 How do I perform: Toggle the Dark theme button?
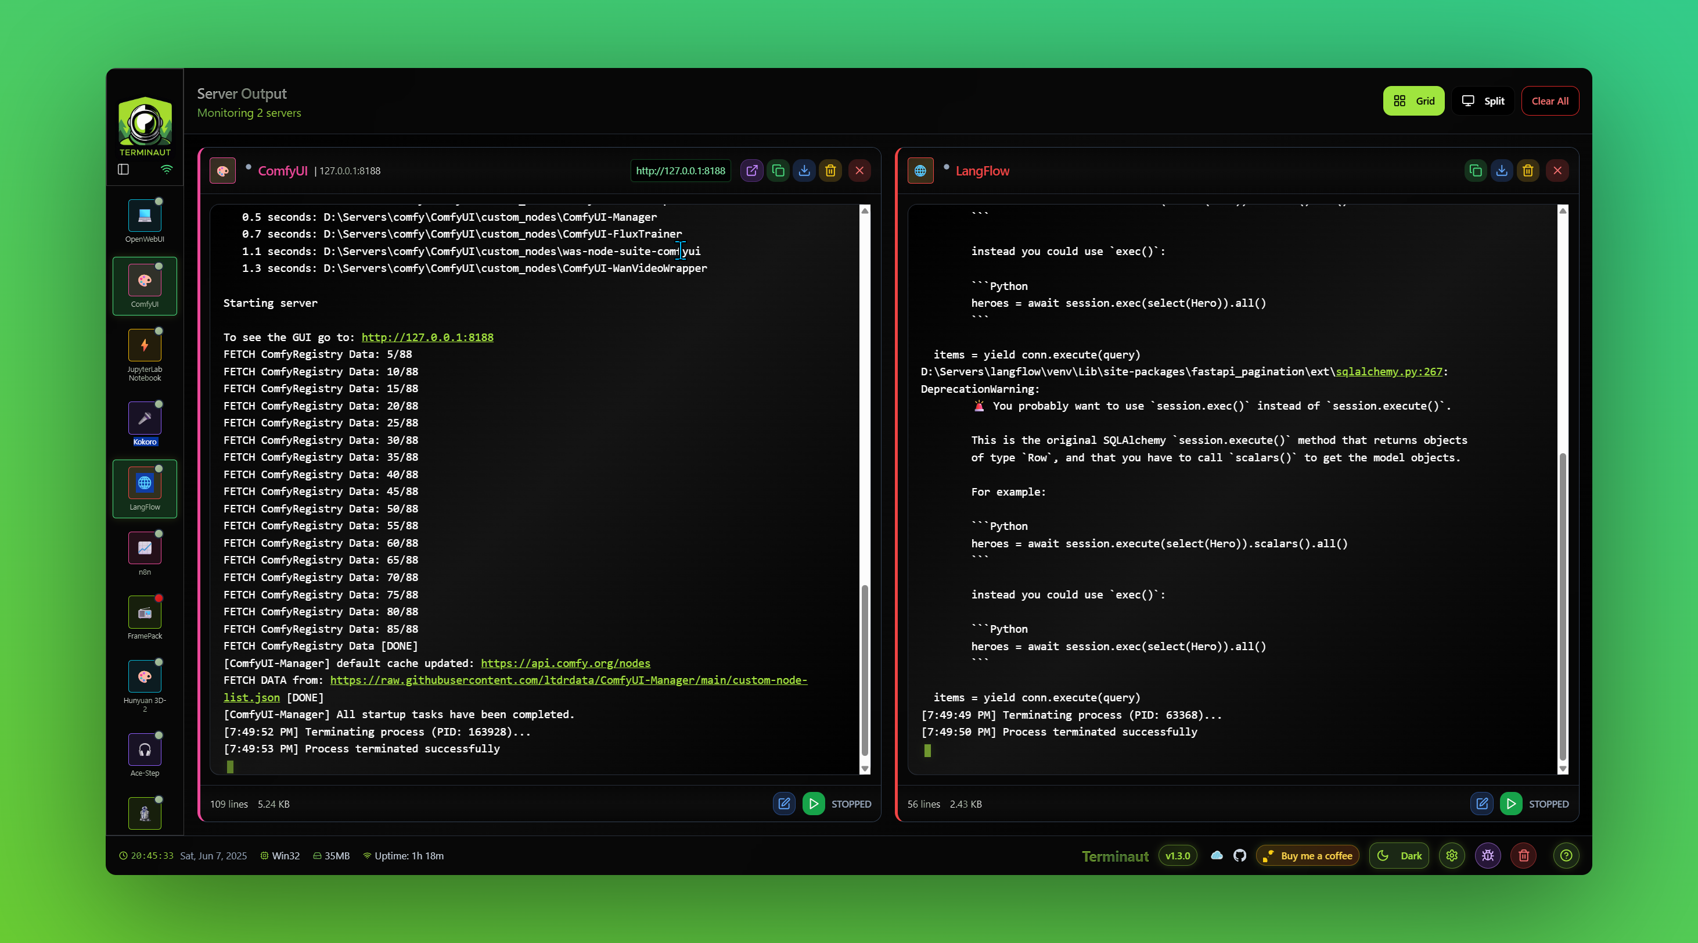coord(1399,855)
